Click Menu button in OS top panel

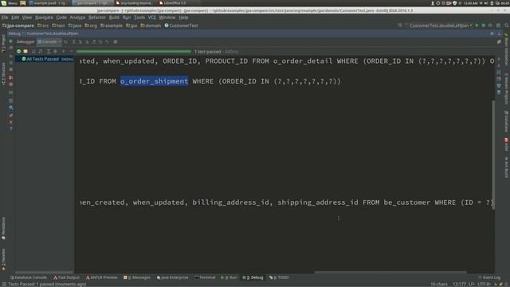coord(10,3)
